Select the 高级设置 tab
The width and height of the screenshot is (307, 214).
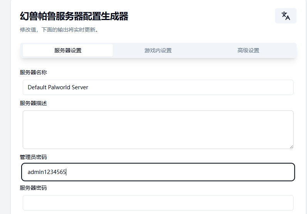click(248, 50)
